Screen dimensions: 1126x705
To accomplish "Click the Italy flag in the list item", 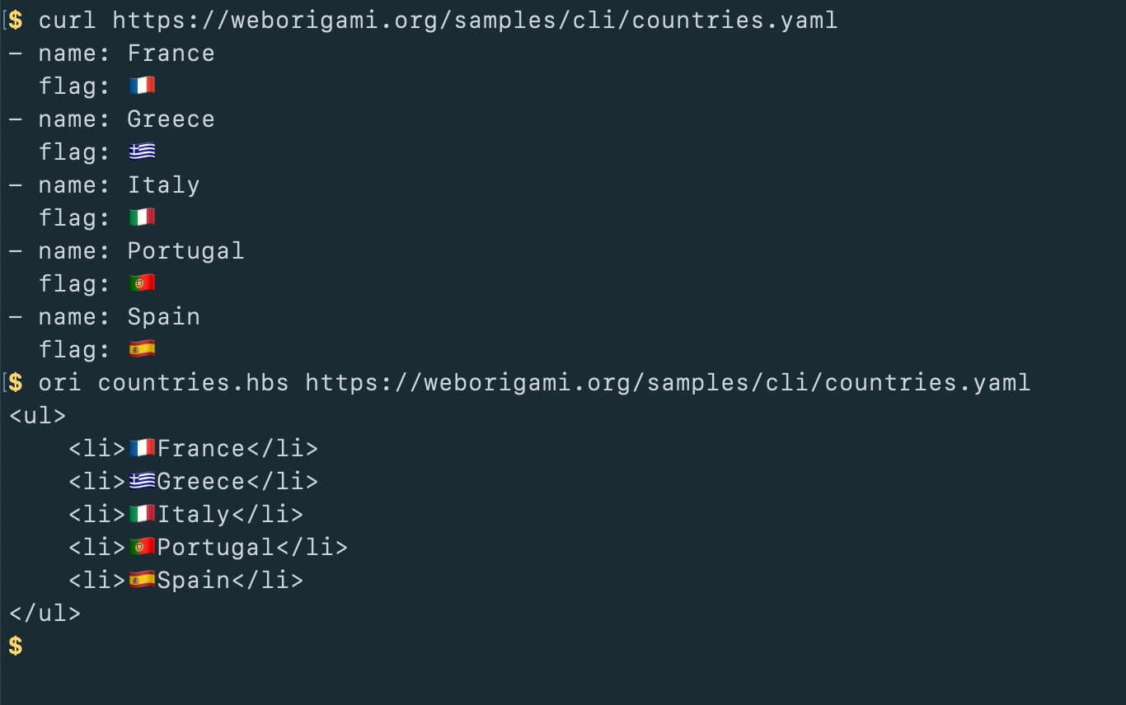I will tap(142, 514).
